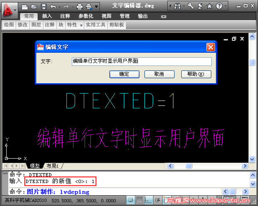
Task: Toggle snap mode in the status bar
Action: (130, 200)
